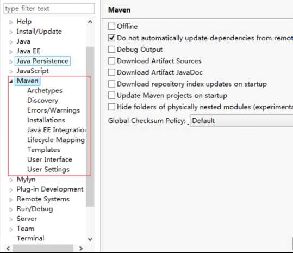
Task: Open Lifecycle Mappings page
Action: 56,140
